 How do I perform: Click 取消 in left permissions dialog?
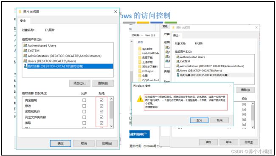84,143
